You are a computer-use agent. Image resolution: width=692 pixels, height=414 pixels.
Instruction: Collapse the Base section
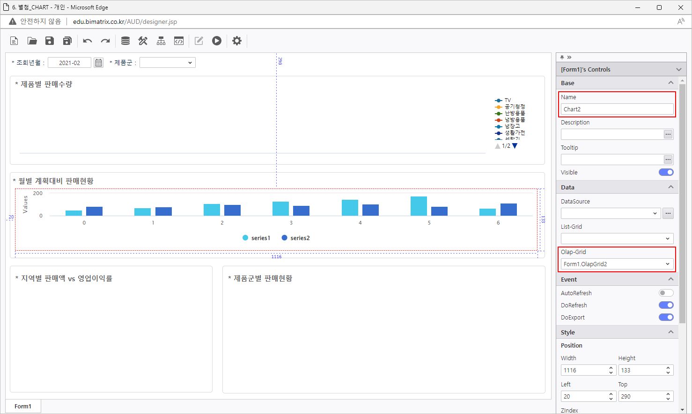coord(670,83)
